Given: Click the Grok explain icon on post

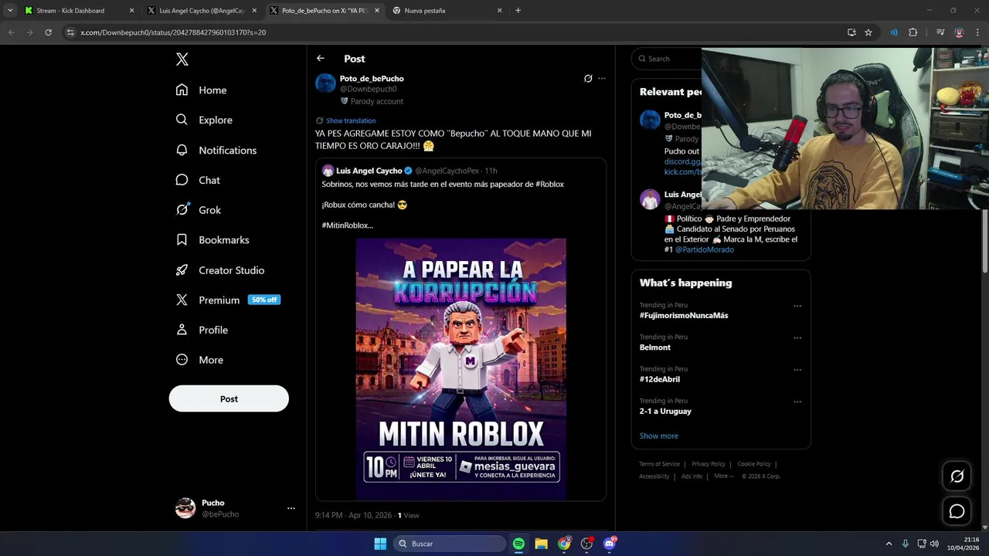Looking at the screenshot, I should tap(588, 79).
